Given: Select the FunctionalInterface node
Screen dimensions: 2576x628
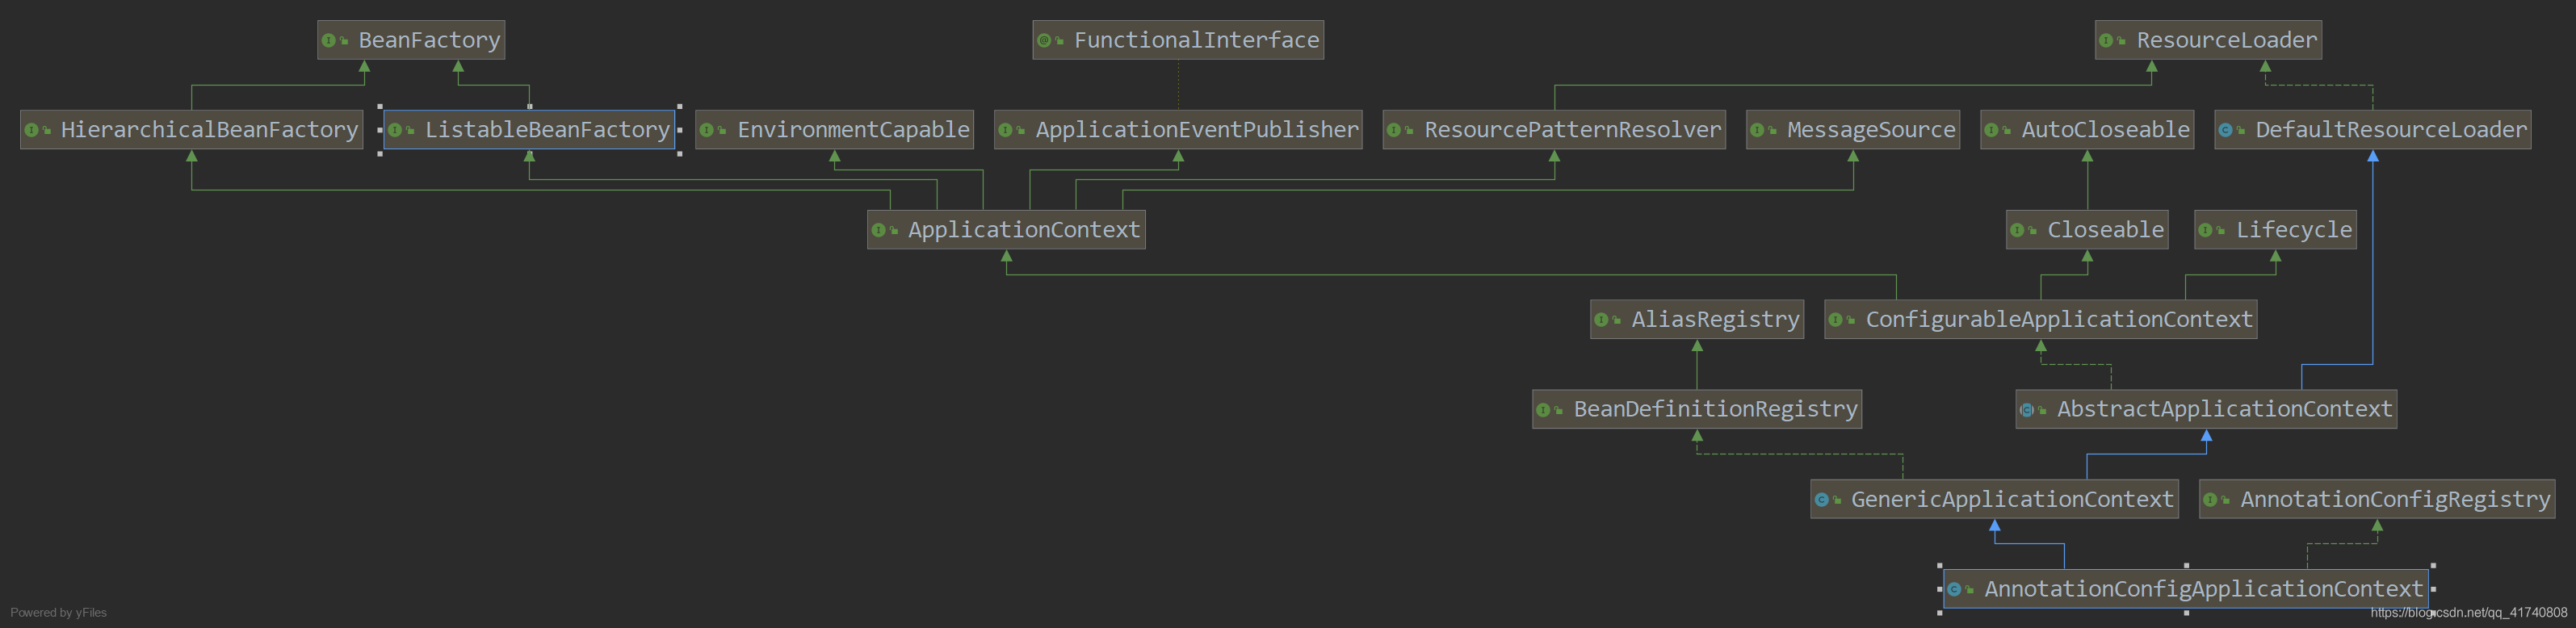Looking at the screenshot, I should pos(1178,40).
